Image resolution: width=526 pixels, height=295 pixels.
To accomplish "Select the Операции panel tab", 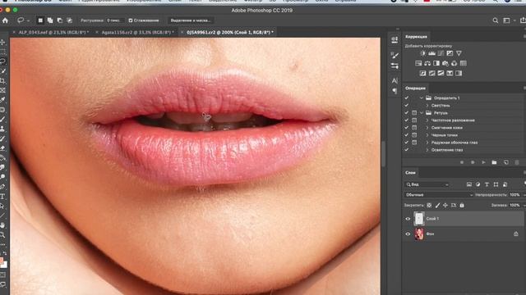I will pos(415,88).
